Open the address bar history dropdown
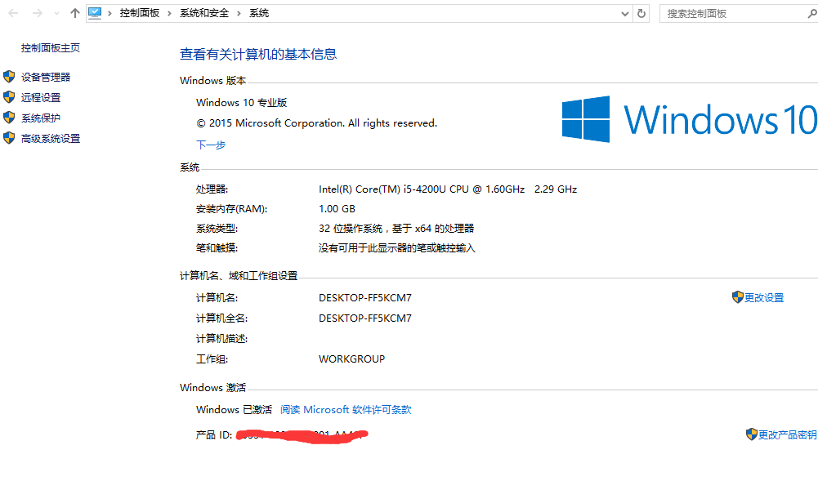This screenshot has height=481, width=818. click(x=625, y=14)
